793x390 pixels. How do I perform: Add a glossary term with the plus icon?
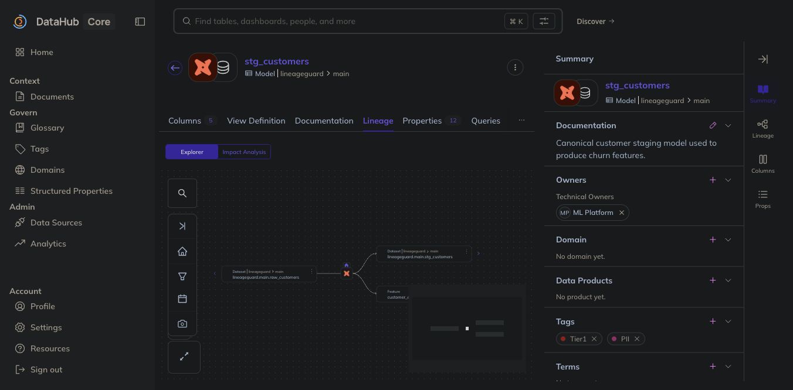coord(713,366)
